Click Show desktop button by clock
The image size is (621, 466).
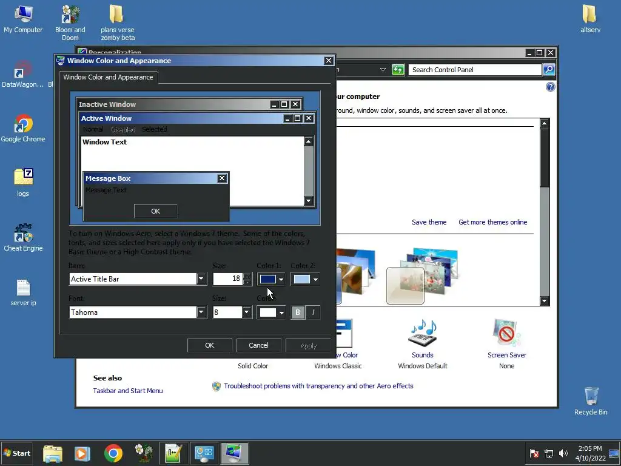tap(614, 453)
